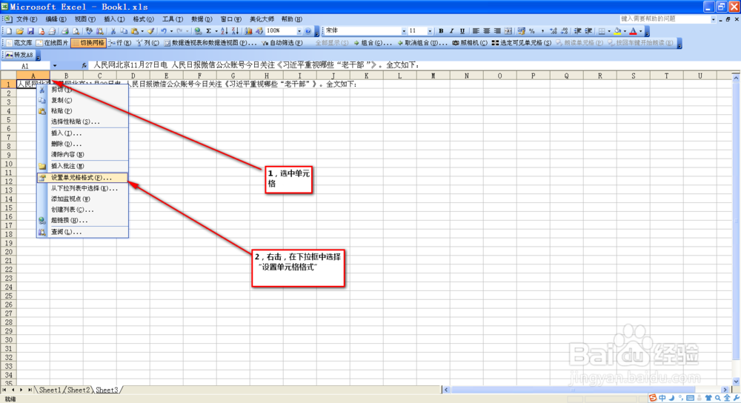Screen dimensions: 741x403
Task: Click the Decrease Indent icon
Action: tap(577, 31)
